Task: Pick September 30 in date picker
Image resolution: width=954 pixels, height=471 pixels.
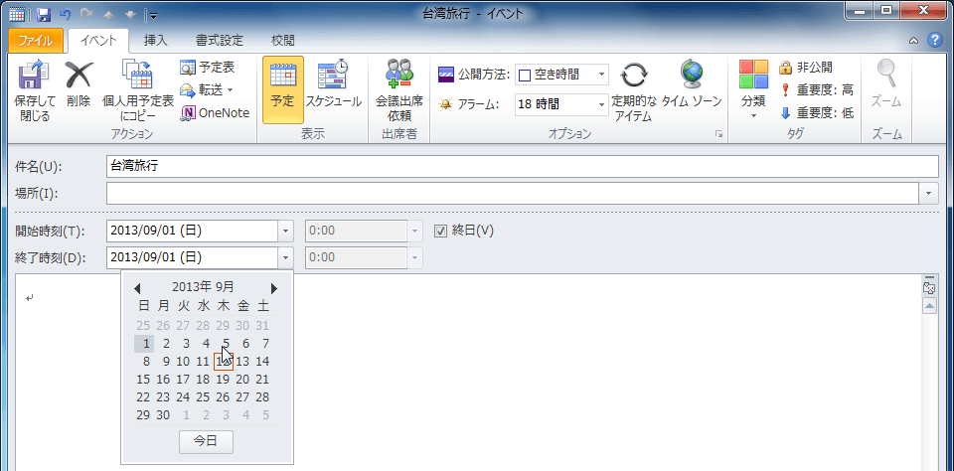Action: [x=163, y=415]
